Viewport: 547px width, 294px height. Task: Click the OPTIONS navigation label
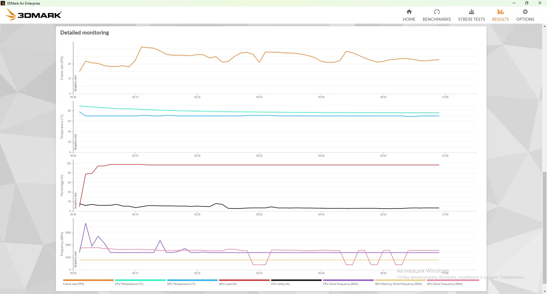click(525, 19)
